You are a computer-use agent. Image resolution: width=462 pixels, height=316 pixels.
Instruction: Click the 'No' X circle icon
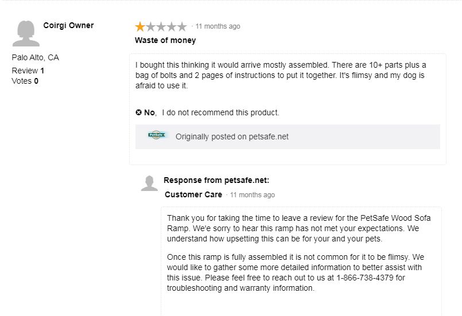(x=139, y=112)
